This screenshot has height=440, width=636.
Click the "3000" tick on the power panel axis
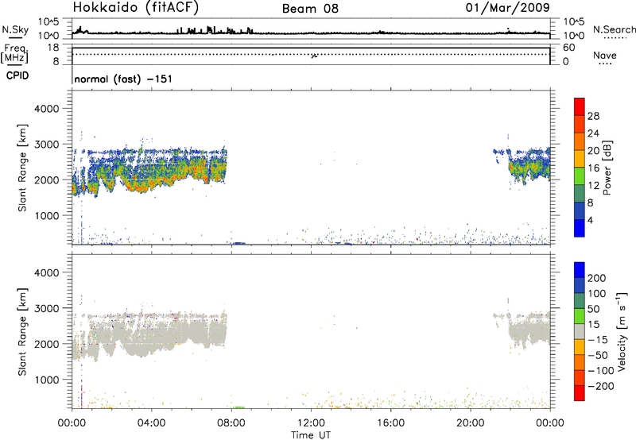[x=46, y=145]
